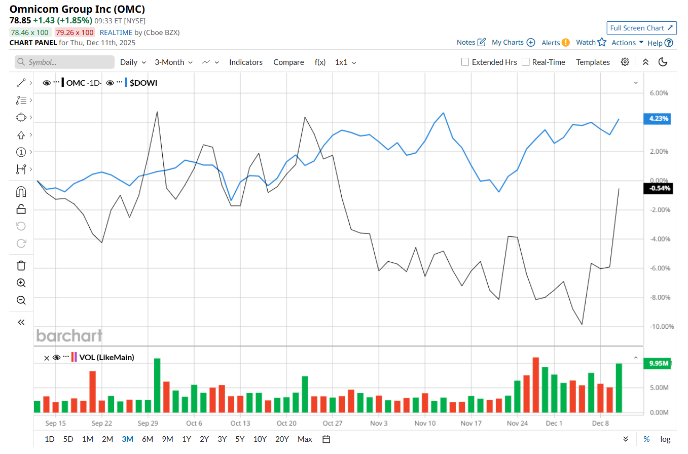The width and height of the screenshot is (688, 454).
Task: Expand the Actions dropdown menu
Action: [x=628, y=43]
